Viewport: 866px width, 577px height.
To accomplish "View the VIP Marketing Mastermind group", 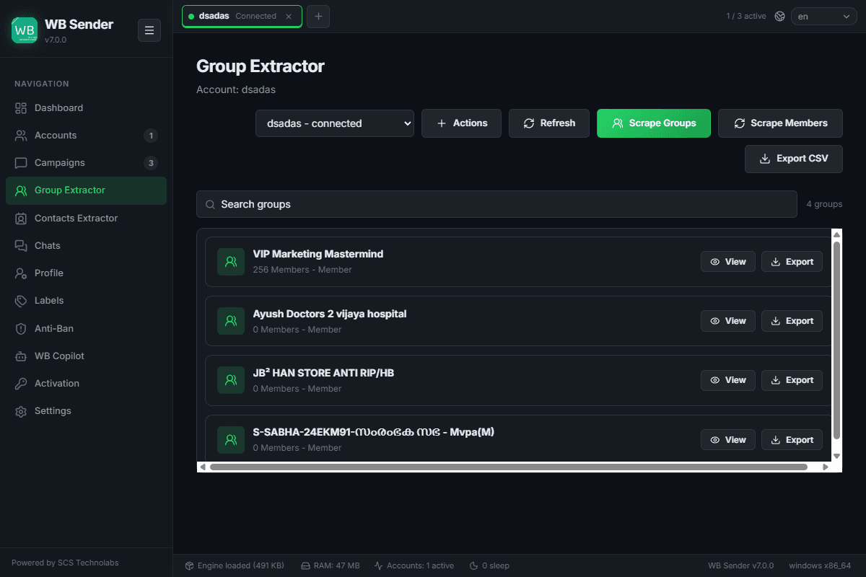I will pos(728,262).
